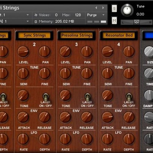Click layer 3 SEMI tune knob

(x=65, y=73)
